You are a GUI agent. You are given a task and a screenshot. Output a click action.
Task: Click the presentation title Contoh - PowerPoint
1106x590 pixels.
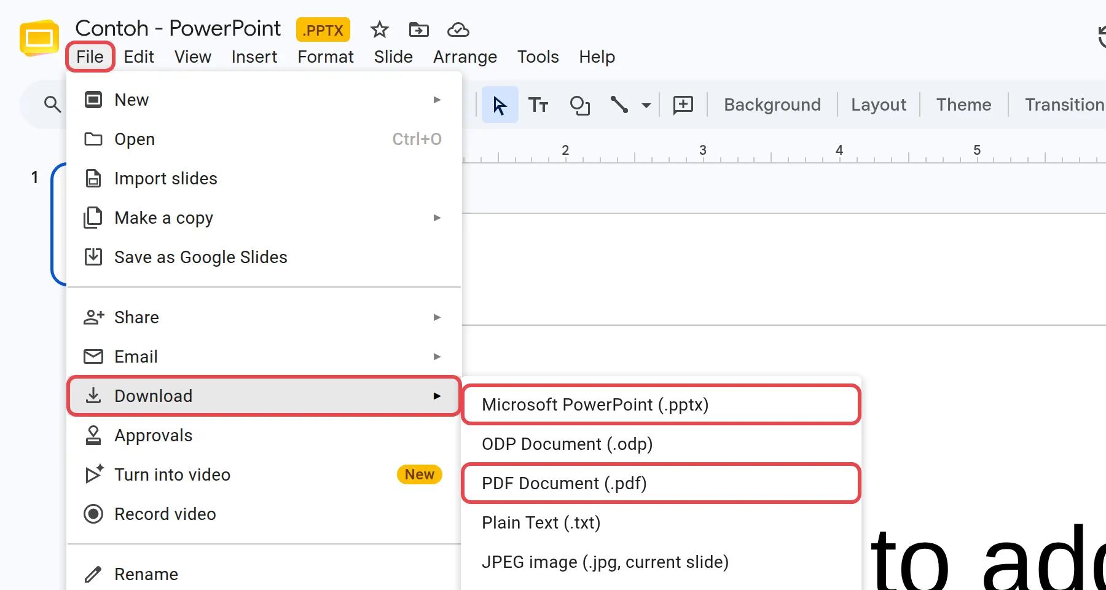pyautogui.click(x=178, y=28)
